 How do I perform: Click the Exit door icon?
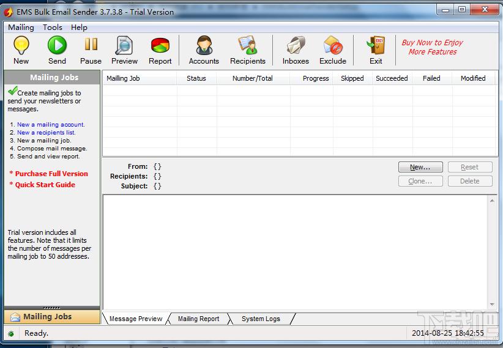[376, 45]
